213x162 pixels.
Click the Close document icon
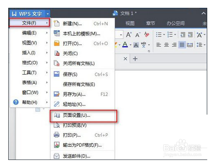(57, 53)
